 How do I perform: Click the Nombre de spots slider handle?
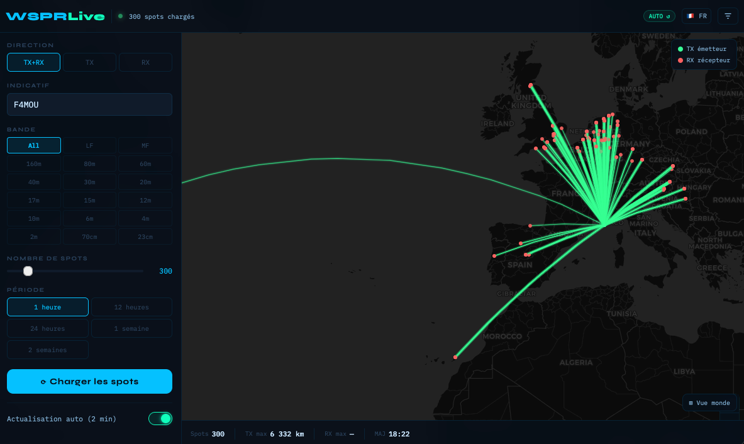click(x=28, y=271)
